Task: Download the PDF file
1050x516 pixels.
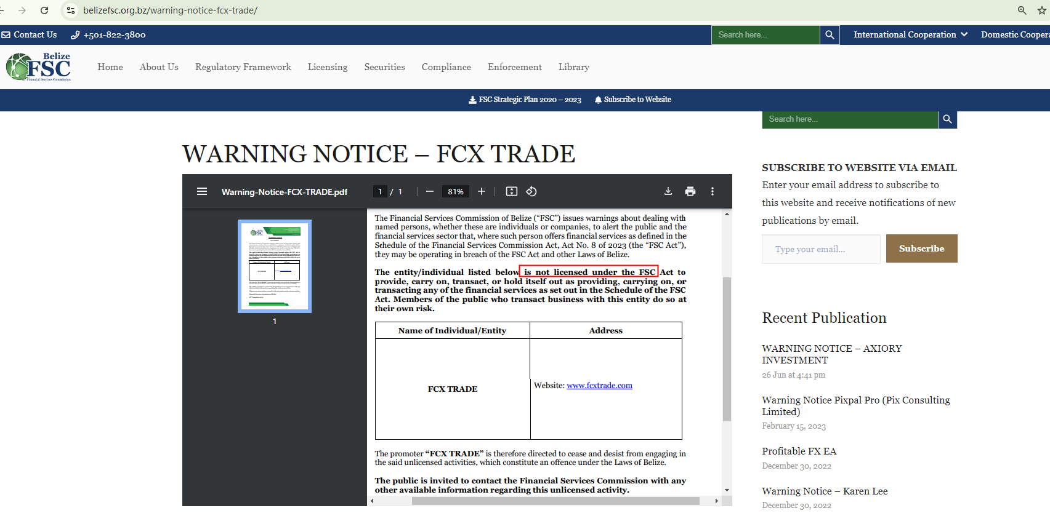Action: (668, 192)
